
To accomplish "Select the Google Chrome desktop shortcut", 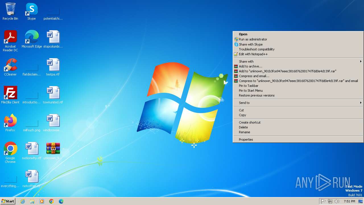I will point(10,153).
